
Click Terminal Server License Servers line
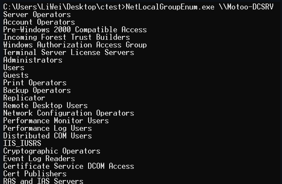69,52
